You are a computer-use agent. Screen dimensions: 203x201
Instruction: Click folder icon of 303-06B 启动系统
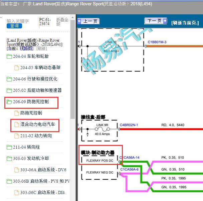pyautogui.click(x=9, y=181)
